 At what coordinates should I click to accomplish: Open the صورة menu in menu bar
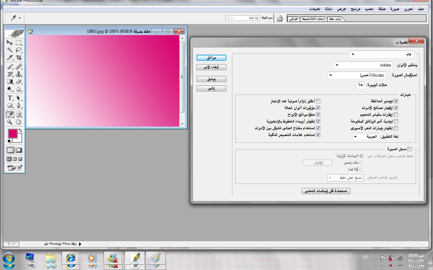395,9
